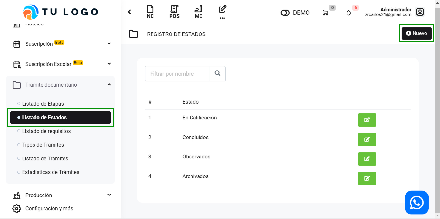This screenshot has height=219, width=440.
Task: Click the ME shortcut icon
Action: click(199, 12)
